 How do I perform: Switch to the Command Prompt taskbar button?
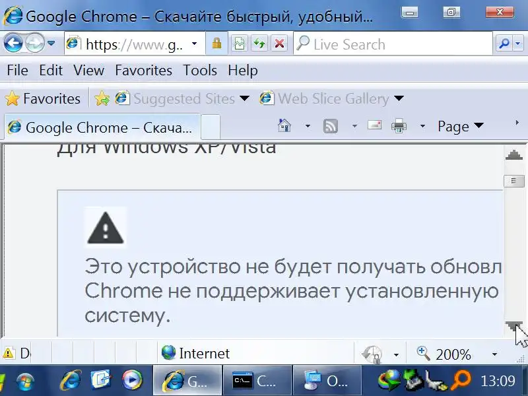click(257, 381)
